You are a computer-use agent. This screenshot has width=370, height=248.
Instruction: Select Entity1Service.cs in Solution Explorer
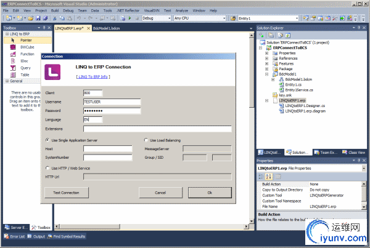299,90
